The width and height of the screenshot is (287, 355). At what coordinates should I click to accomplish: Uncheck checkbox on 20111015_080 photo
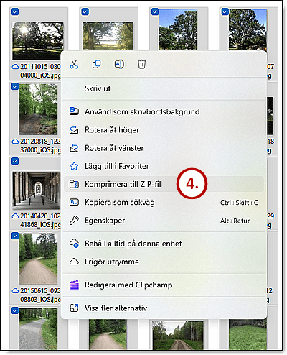pos(15,11)
